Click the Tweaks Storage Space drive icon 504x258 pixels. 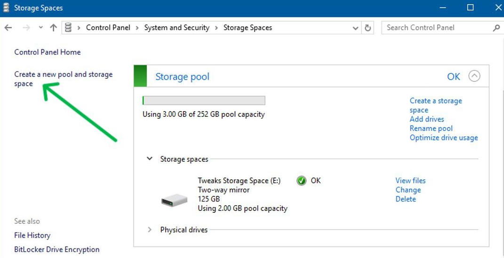174,201
